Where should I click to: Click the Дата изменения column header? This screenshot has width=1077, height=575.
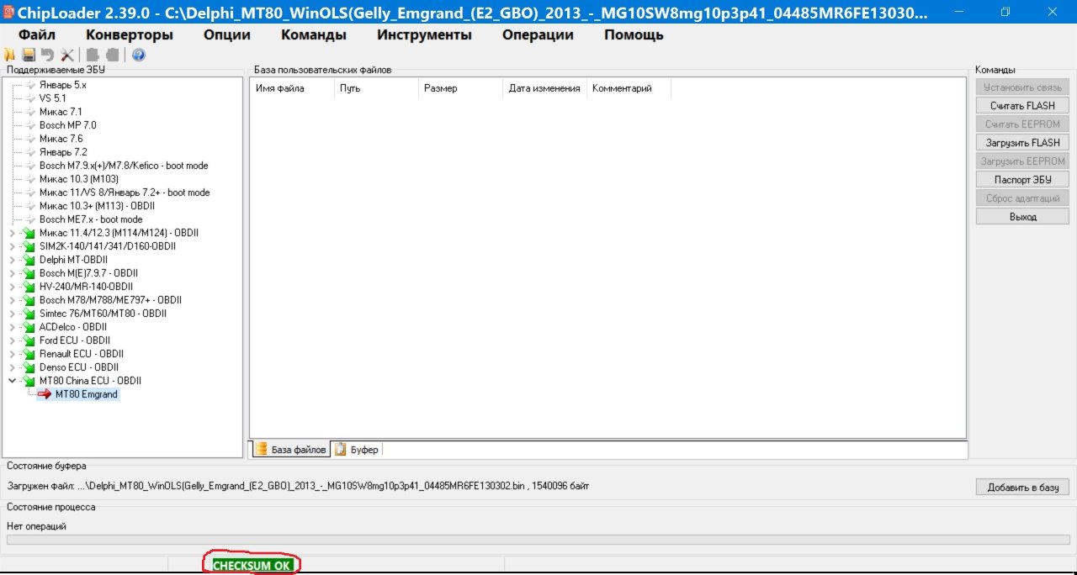click(x=544, y=88)
